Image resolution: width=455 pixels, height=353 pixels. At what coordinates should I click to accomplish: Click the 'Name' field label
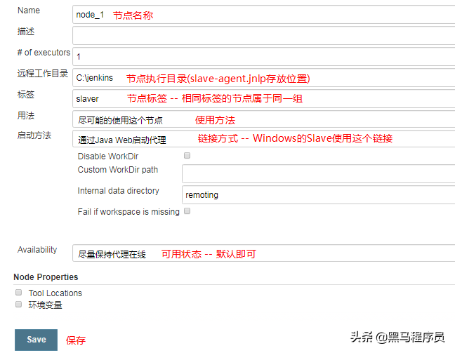(x=29, y=11)
